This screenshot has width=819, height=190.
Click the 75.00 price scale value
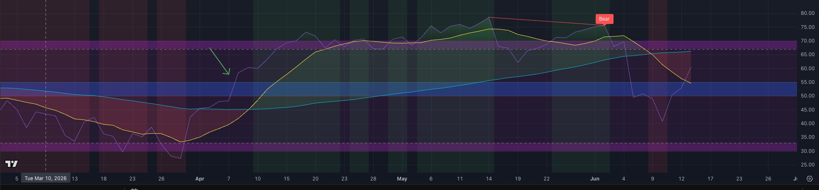pos(807,27)
